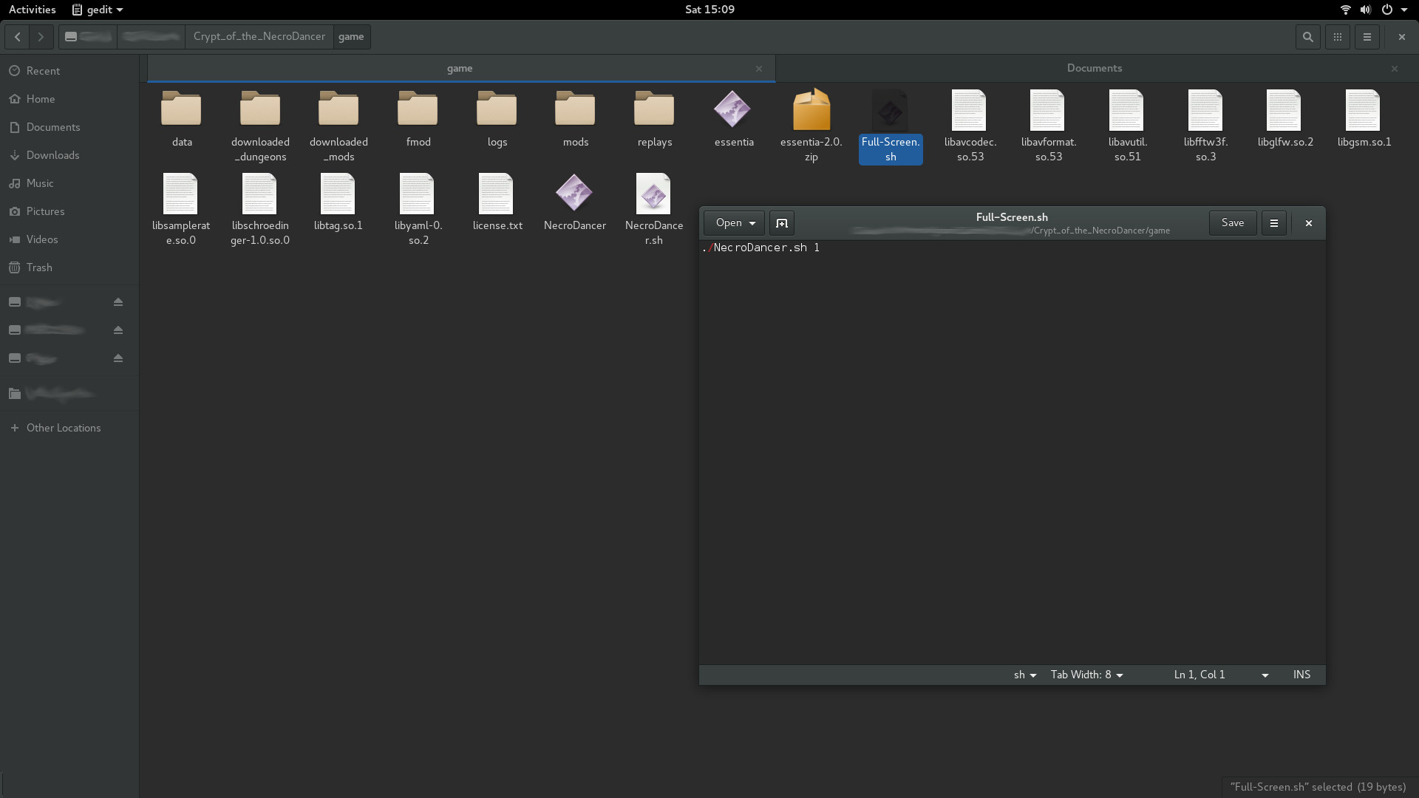Eject the second mounted drive
1419x798 pixels.
[x=118, y=330]
